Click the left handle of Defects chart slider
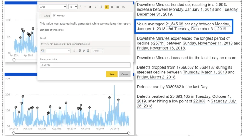This screenshot has width=242, height=136. coord(14,133)
